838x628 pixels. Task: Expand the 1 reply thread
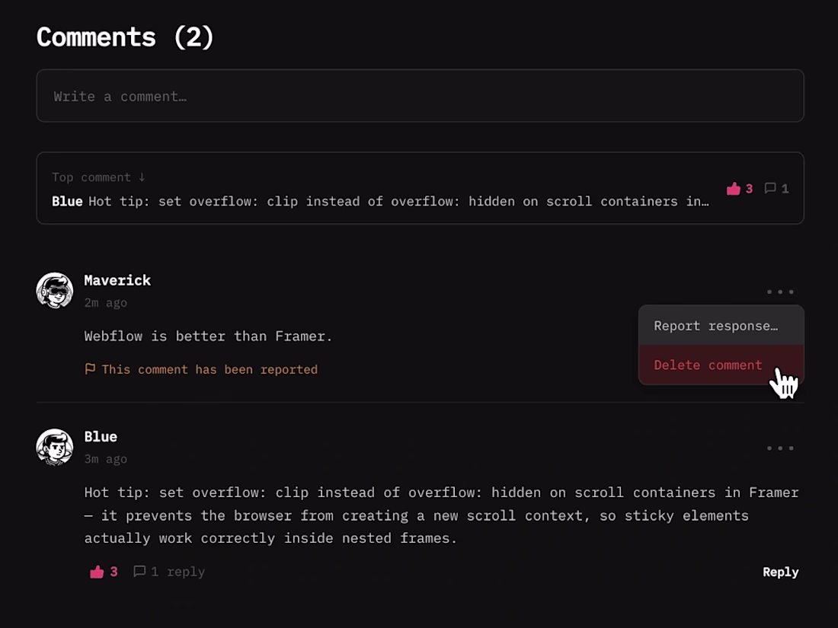click(169, 572)
